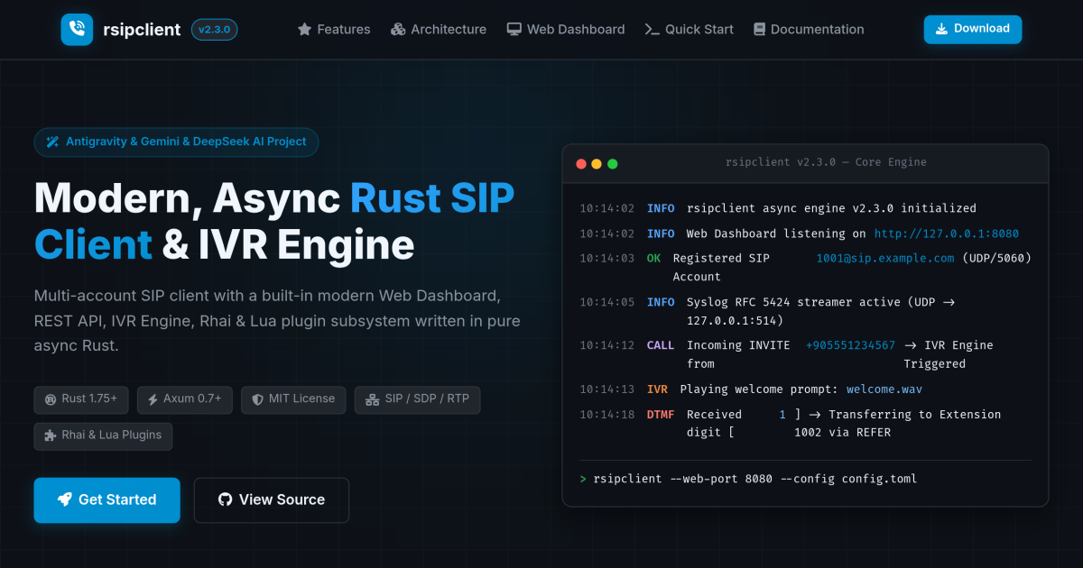Click the MIT License badge

(x=293, y=399)
